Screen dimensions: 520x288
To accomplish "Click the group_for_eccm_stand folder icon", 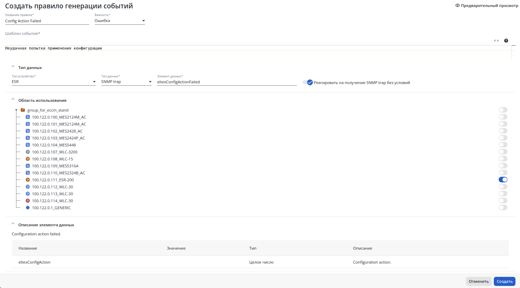I will (23, 110).
